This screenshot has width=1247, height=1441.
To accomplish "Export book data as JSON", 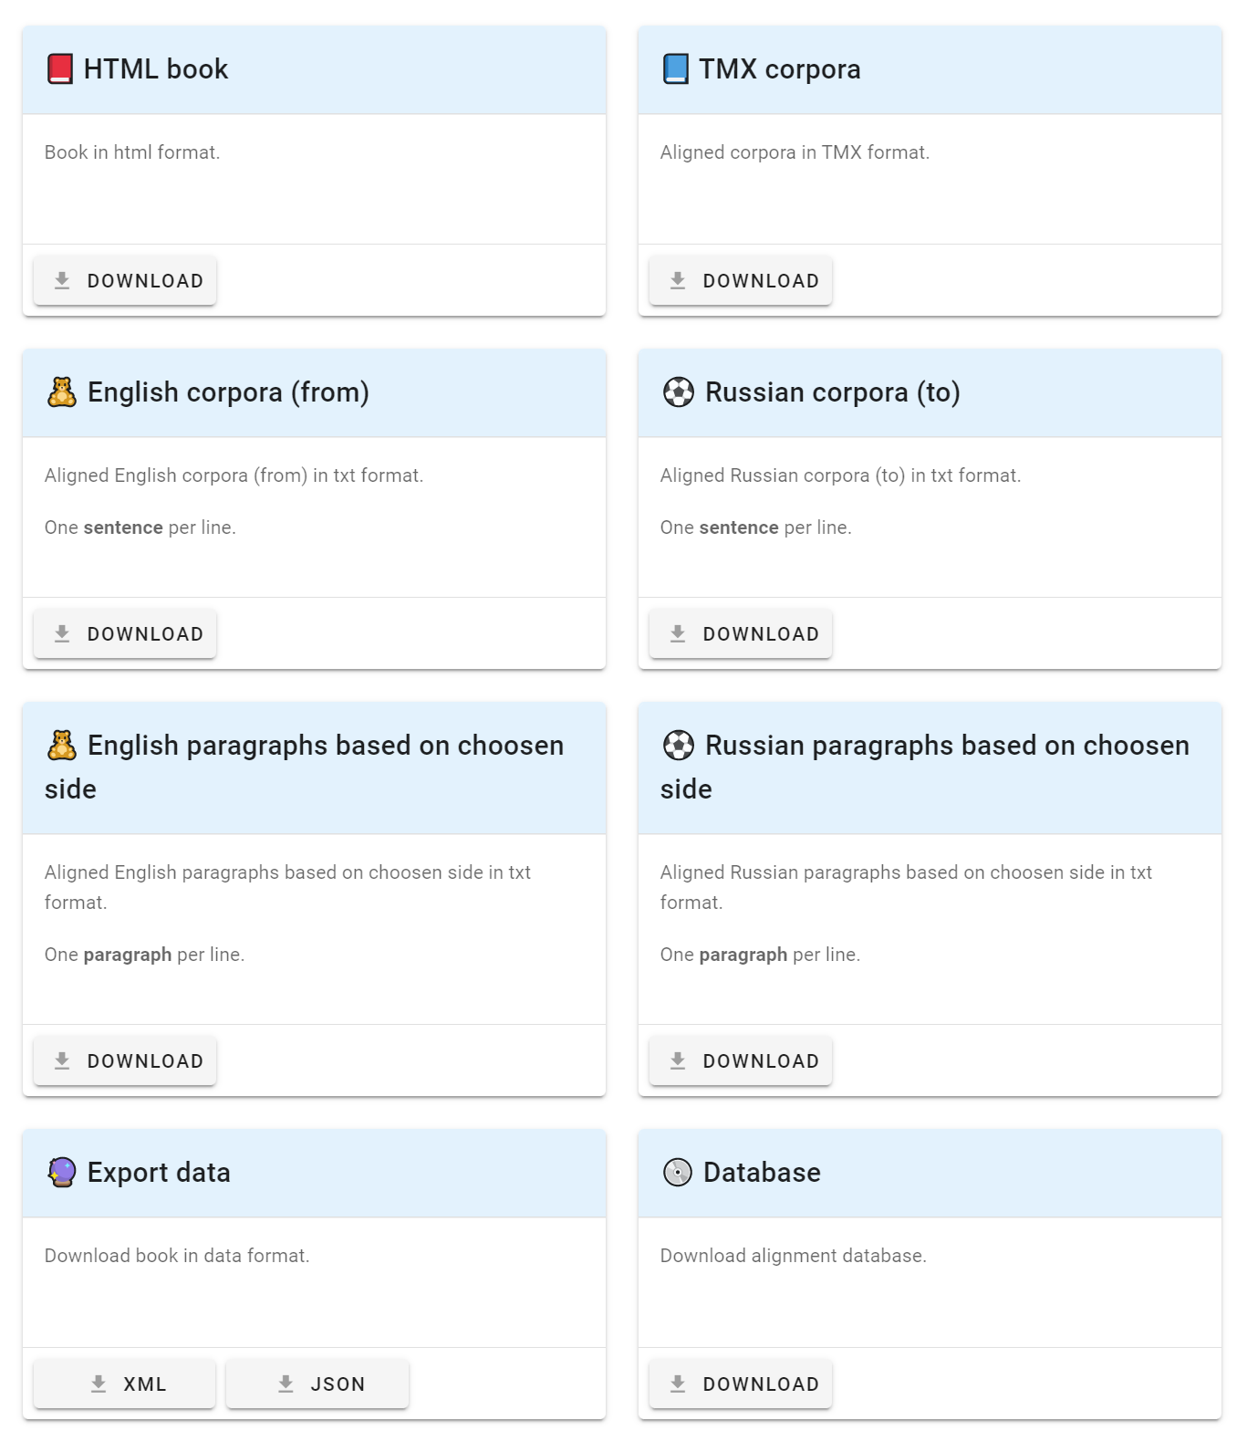I will point(317,1384).
